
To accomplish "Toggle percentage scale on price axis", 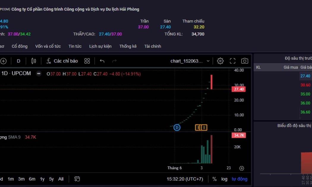I will click(x=214, y=179).
